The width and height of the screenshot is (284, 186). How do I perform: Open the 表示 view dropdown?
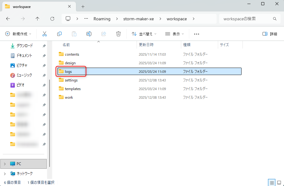pyautogui.click(x=174, y=34)
